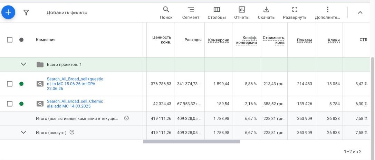Check Search_All_Broad_sell_Chemicals campaign checkbox
This screenshot has height=160, width=375.
pyautogui.click(x=10, y=104)
